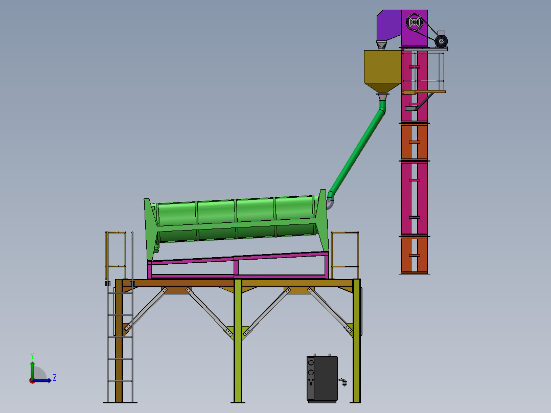Select the electric motor atop the elevator
551x413 pixels.
coord(441,39)
